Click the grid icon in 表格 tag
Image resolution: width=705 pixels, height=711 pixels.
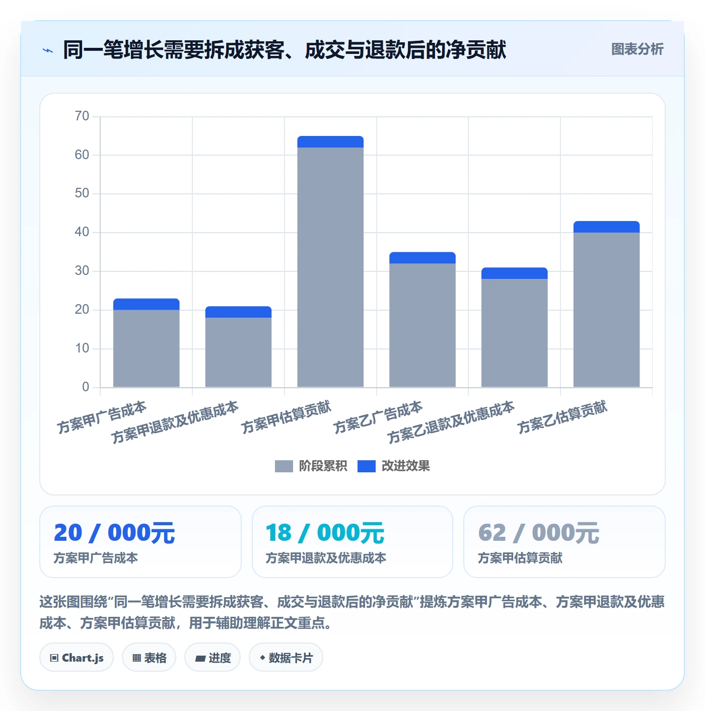tap(136, 658)
